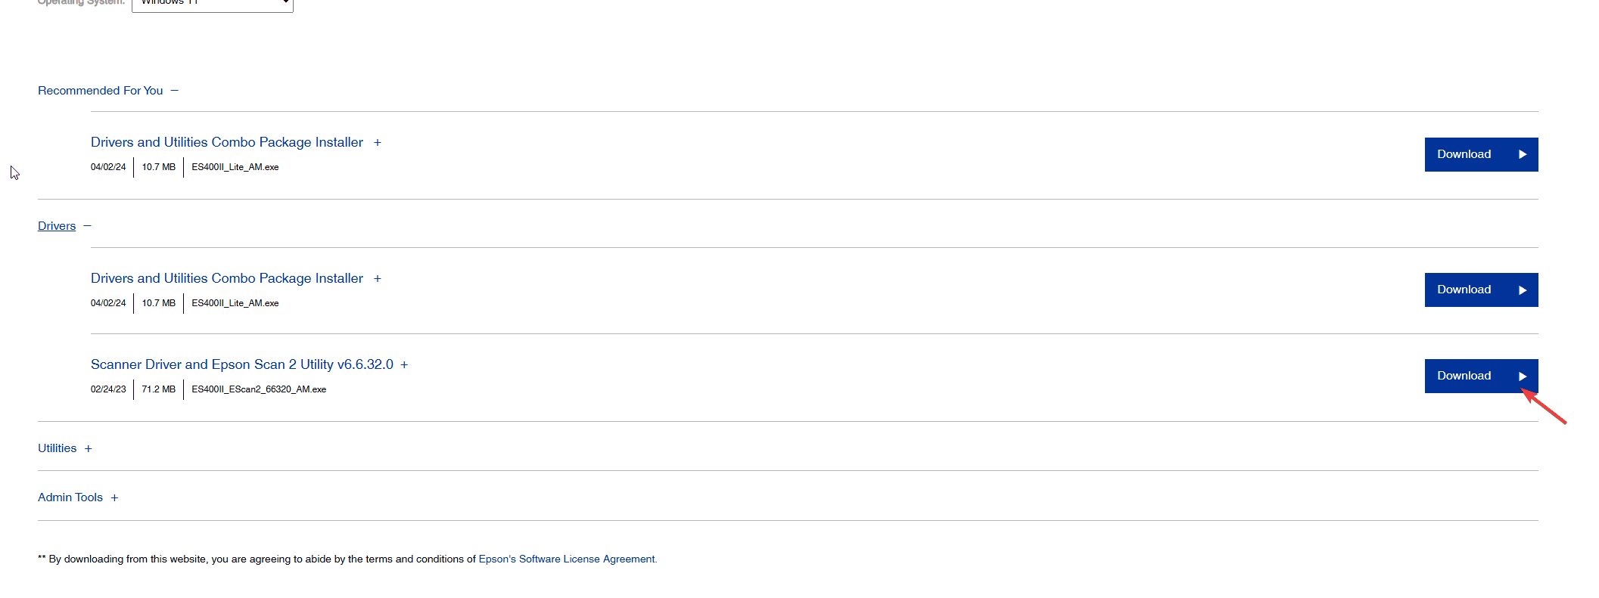Open Epson's Software License Agreement link
The width and height of the screenshot is (1599, 598).
pos(567,559)
